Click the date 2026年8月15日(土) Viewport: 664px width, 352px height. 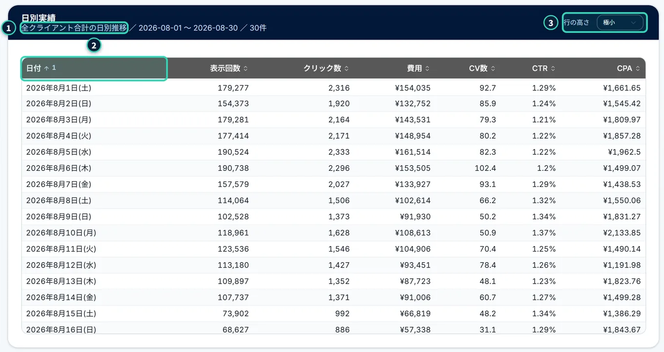(61, 313)
